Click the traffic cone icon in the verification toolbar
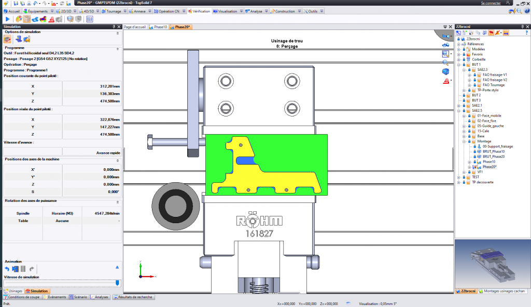The height and width of the screenshot is (307, 531). click(52, 19)
